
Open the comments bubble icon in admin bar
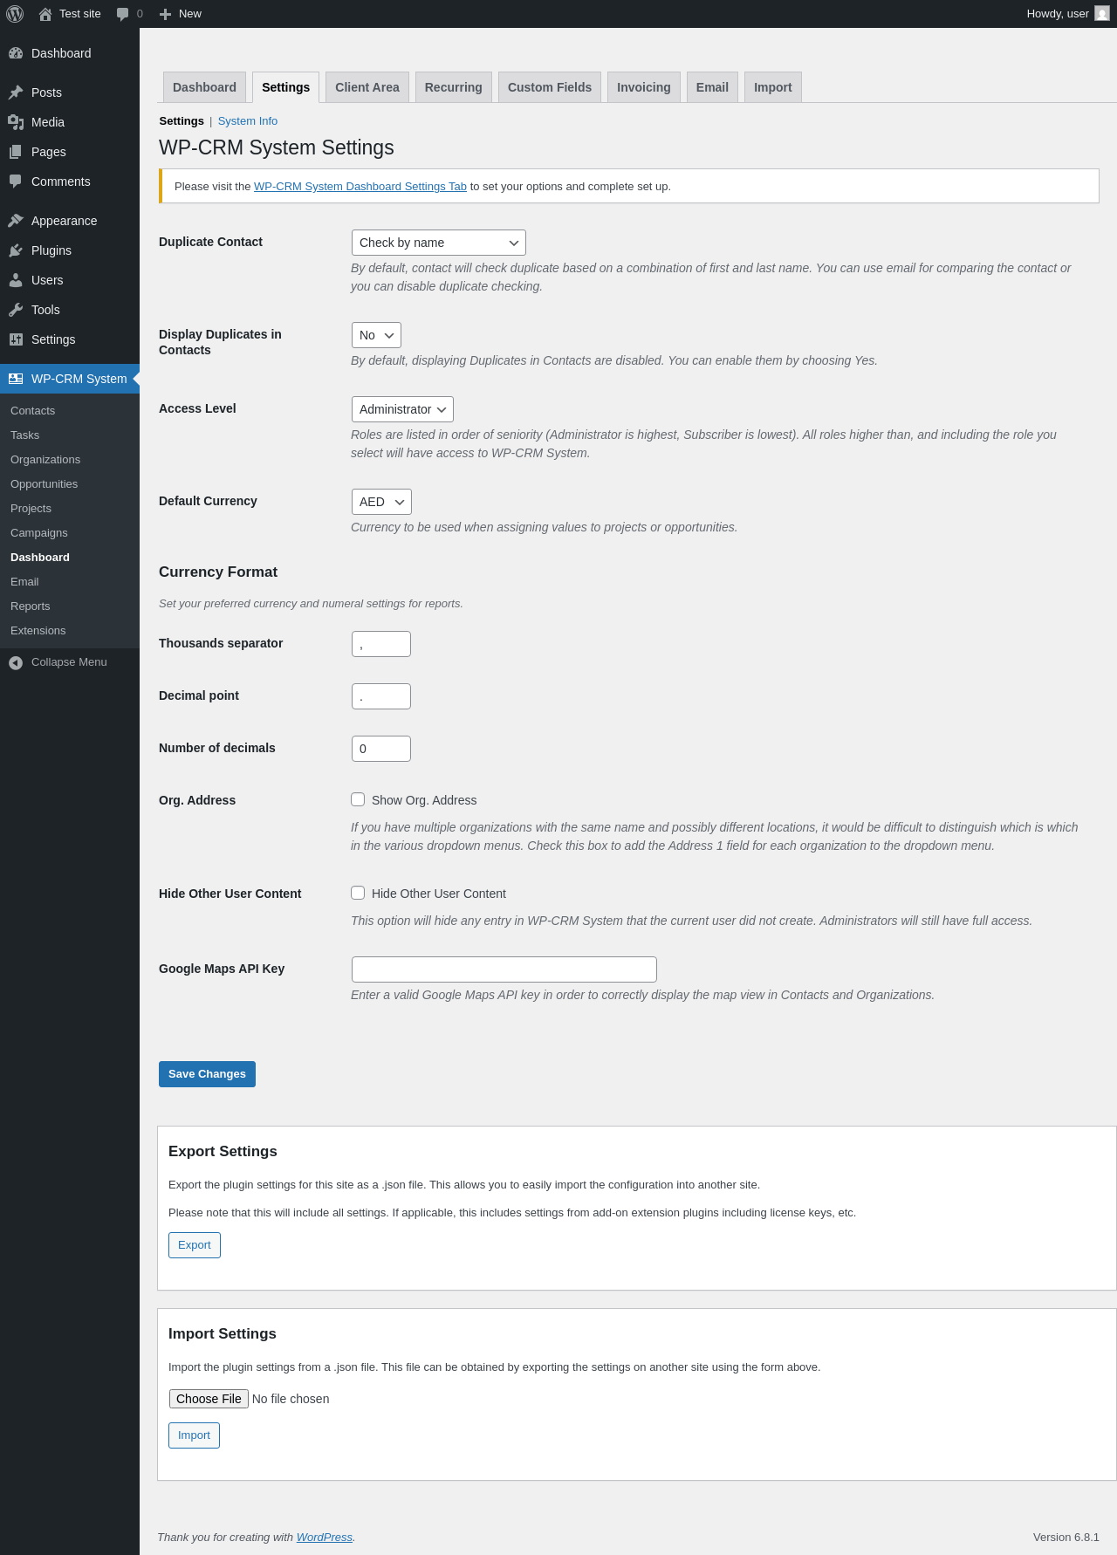click(122, 14)
